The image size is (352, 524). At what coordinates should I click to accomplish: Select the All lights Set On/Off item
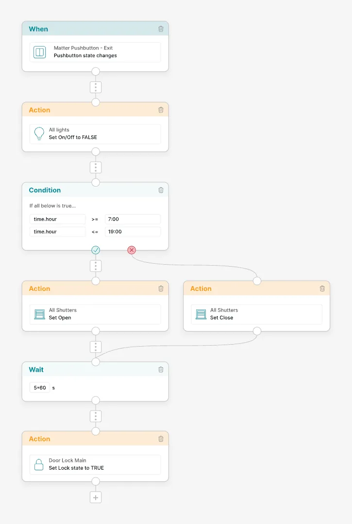point(95,134)
